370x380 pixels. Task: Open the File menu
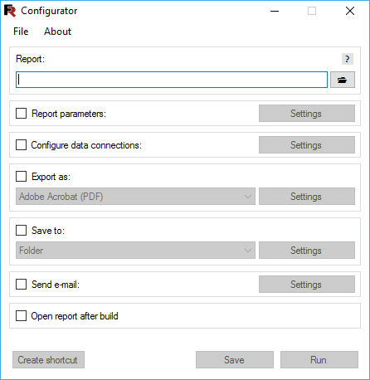click(21, 32)
